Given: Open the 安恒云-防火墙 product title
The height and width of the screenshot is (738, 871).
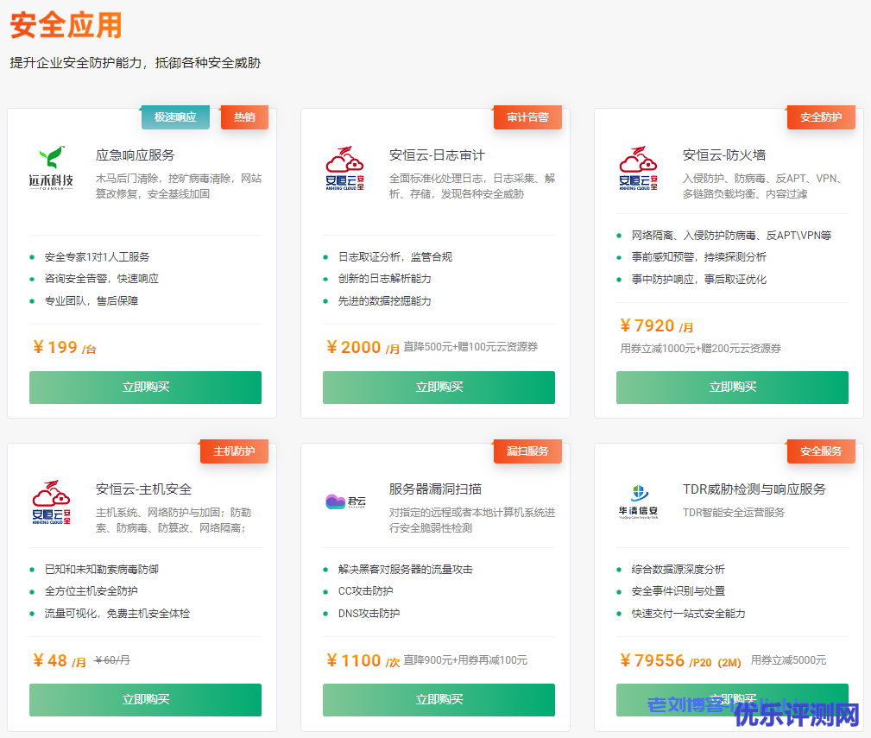Looking at the screenshot, I should pyautogui.click(x=724, y=155).
